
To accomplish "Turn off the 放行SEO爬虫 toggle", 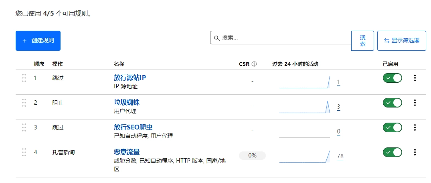I will [393, 127].
